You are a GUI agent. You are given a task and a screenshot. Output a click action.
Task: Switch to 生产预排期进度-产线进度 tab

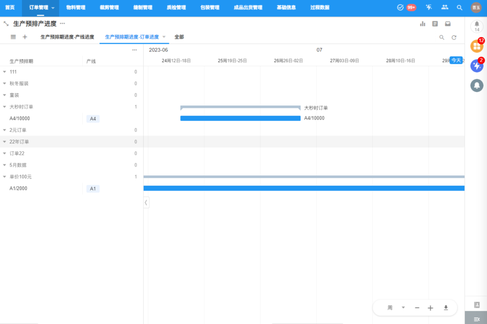(x=67, y=37)
